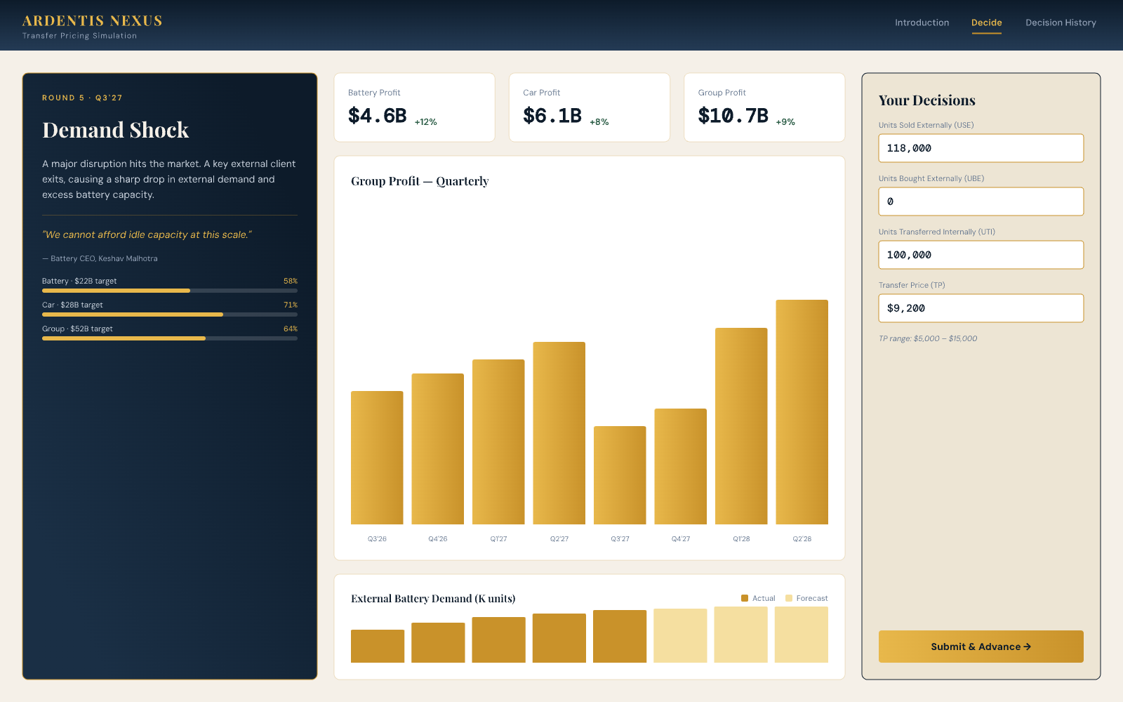Click the Group $52B target progress bar

(170, 338)
